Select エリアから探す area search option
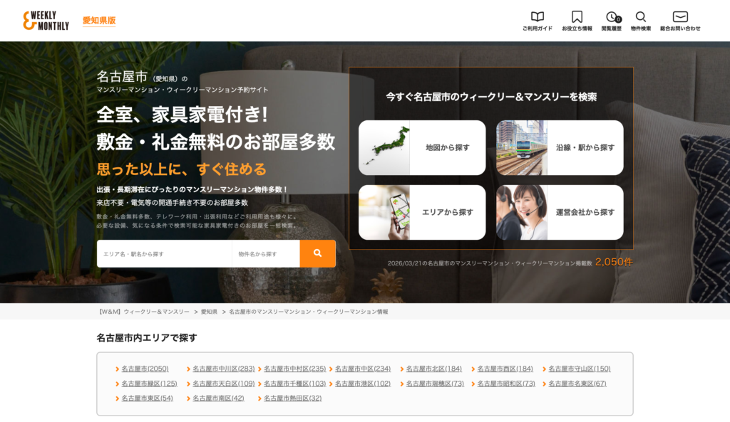The image size is (730, 422). click(421, 212)
